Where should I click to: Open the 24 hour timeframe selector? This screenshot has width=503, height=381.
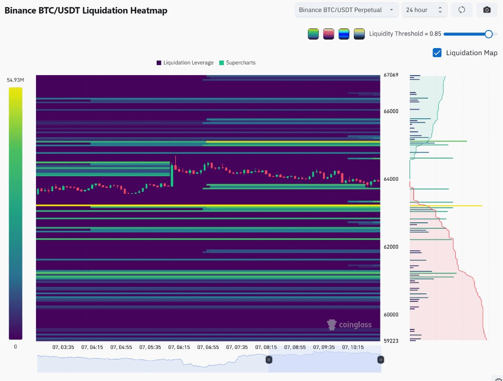click(424, 10)
